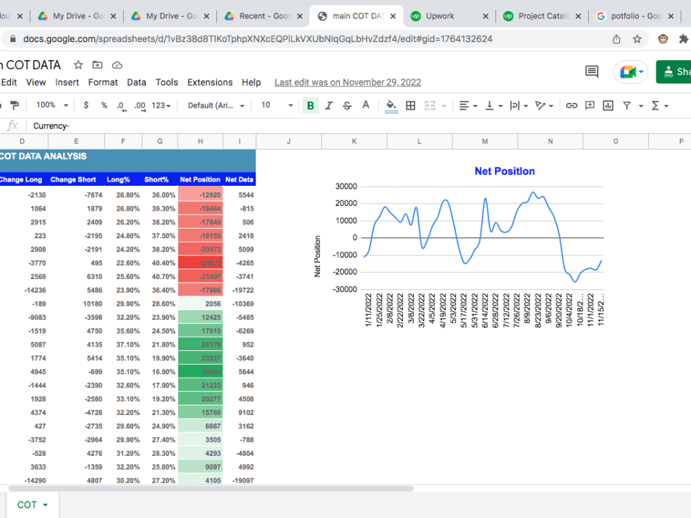
Task: Click the create filter icon
Action: pyautogui.click(x=627, y=105)
